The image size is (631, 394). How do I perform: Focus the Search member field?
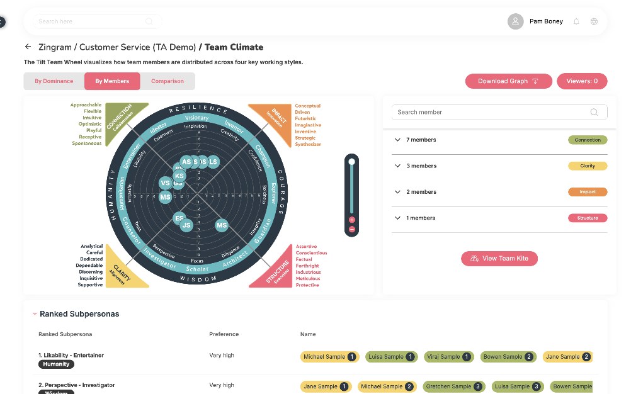coord(499,112)
